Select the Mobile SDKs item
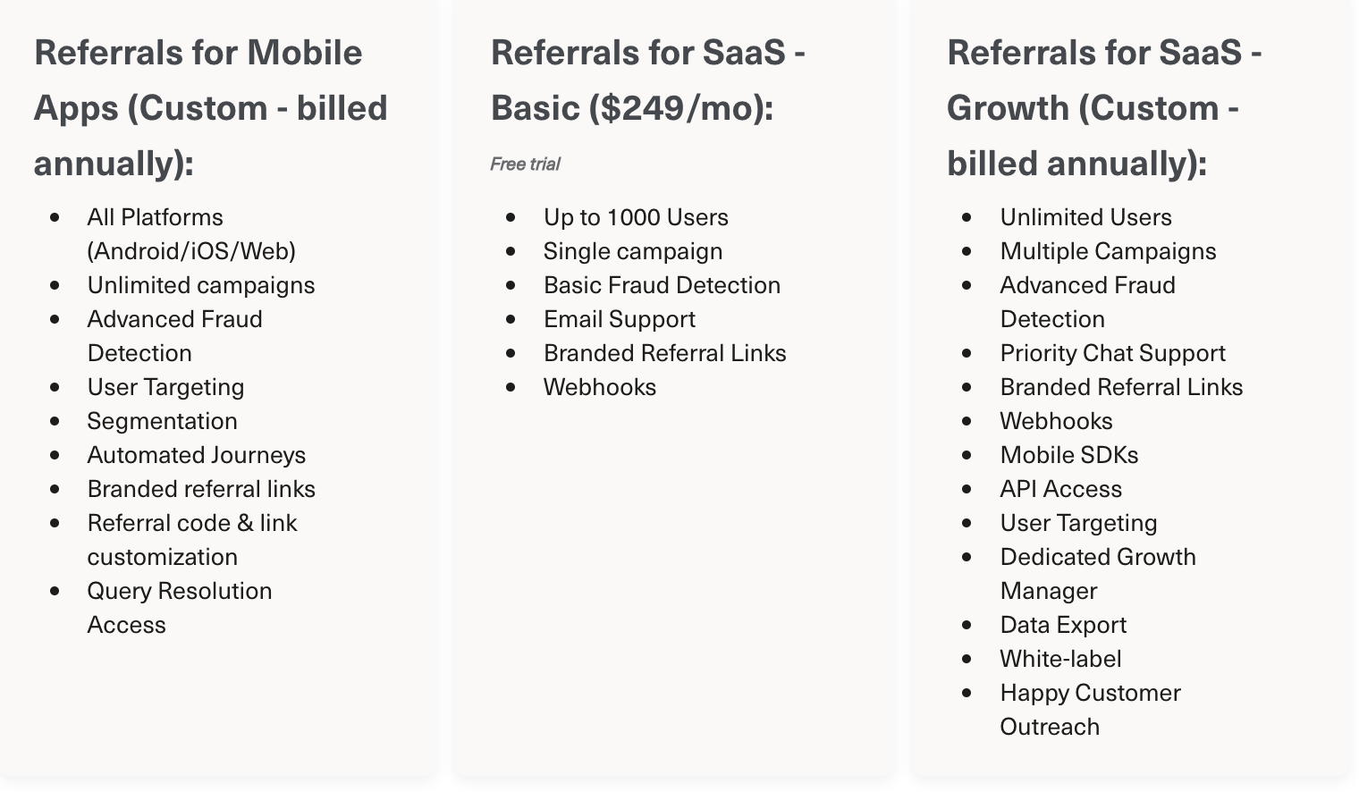The height and width of the screenshot is (792, 1359). click(x=1069, y=455)
